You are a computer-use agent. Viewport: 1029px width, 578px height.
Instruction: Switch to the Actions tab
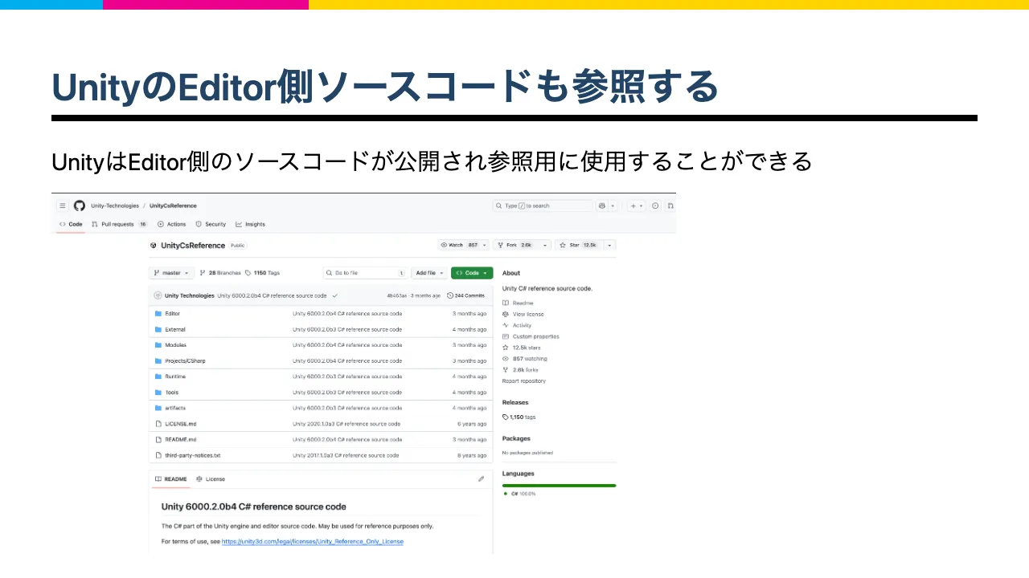[172, 224]
